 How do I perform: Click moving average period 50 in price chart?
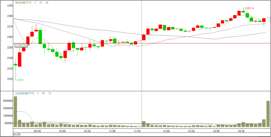[x=47, y=3]
